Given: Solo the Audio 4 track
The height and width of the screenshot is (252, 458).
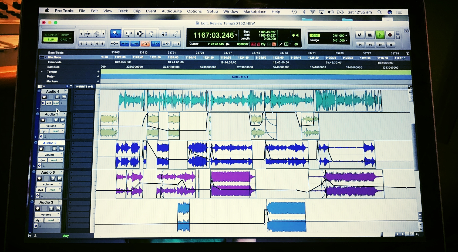Looking at the screenshot, I should [57, 97].
